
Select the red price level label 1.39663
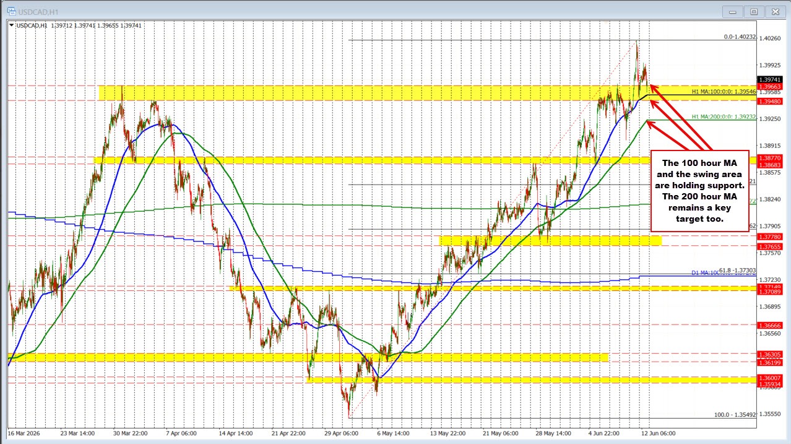pos(769,87)
